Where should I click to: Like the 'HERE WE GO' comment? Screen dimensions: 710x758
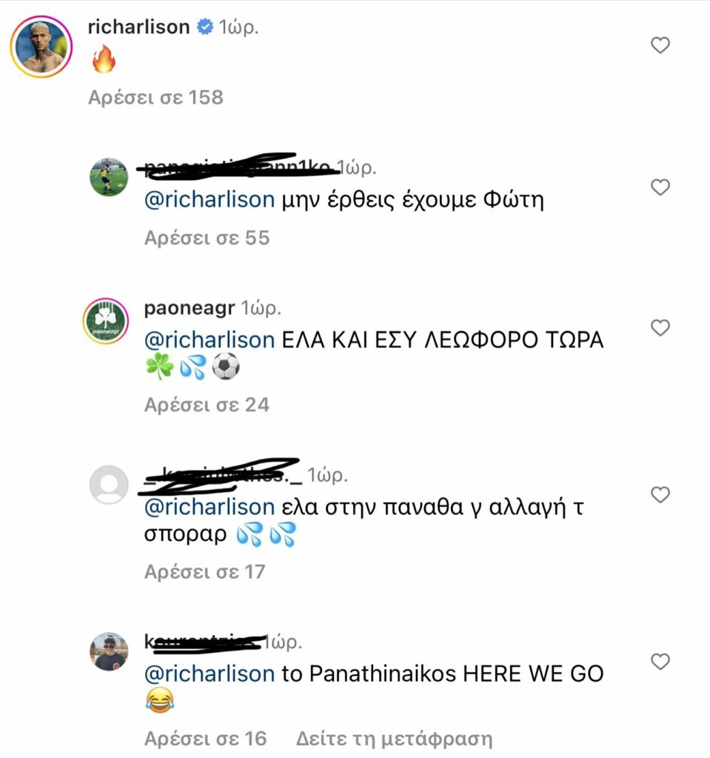coord(659,662)
